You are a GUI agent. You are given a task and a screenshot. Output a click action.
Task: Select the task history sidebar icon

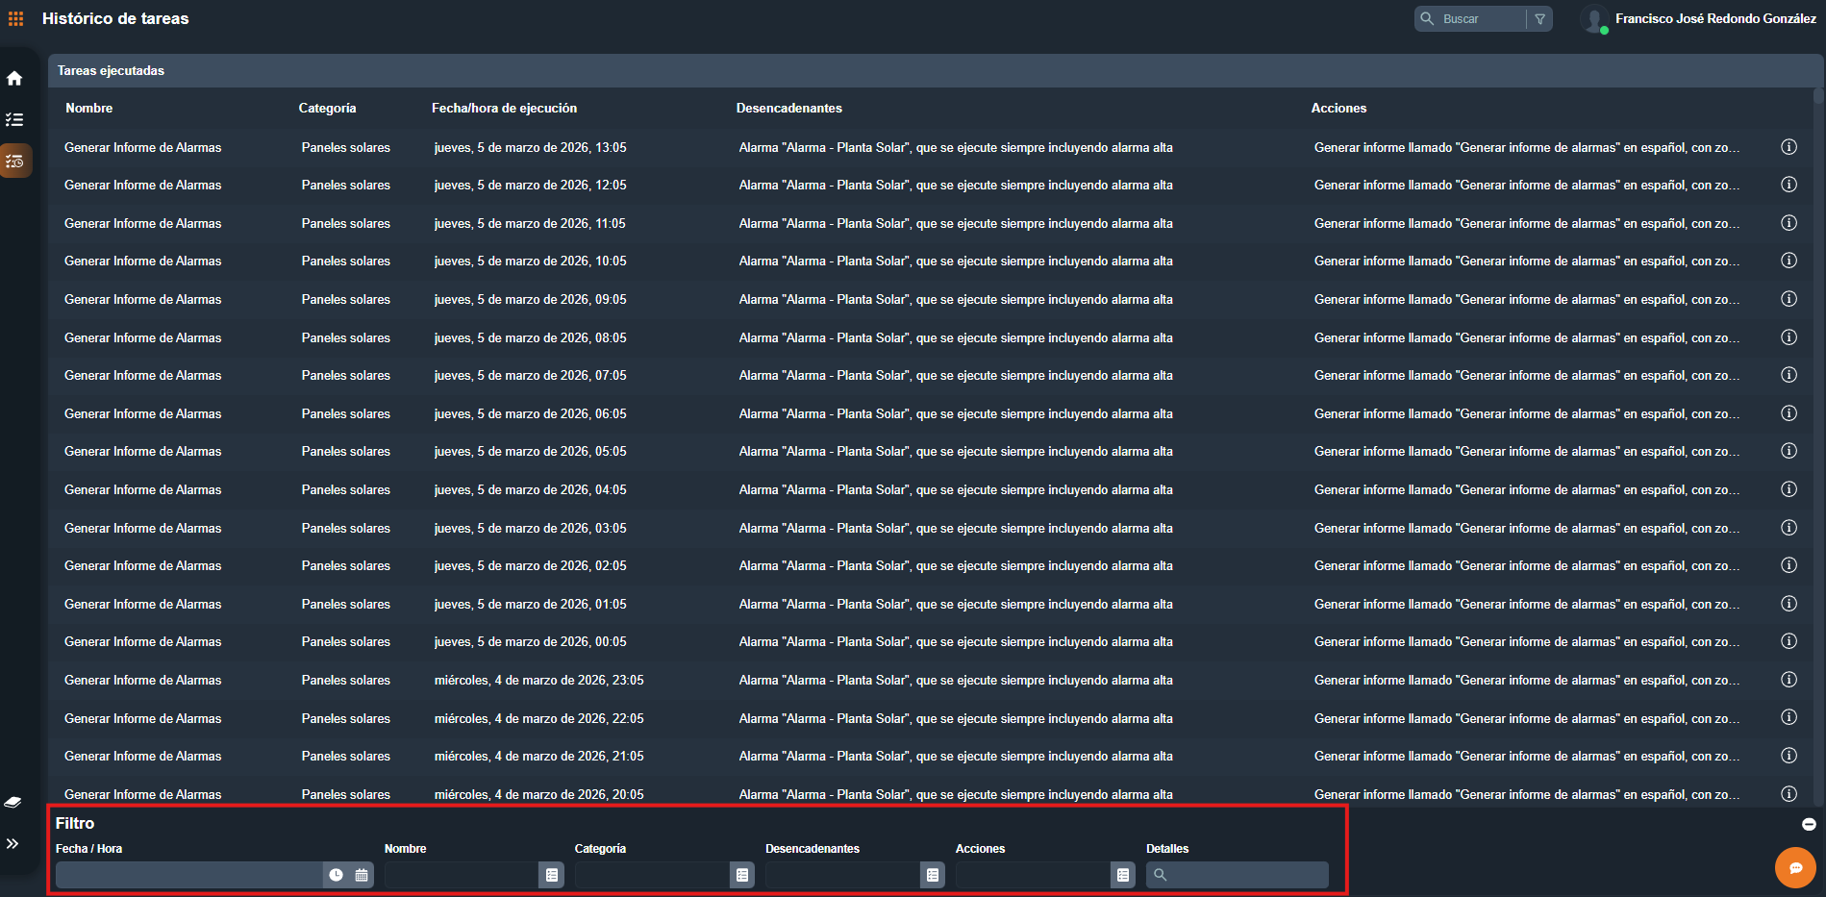pyautogui.click(x=15, y=162)
